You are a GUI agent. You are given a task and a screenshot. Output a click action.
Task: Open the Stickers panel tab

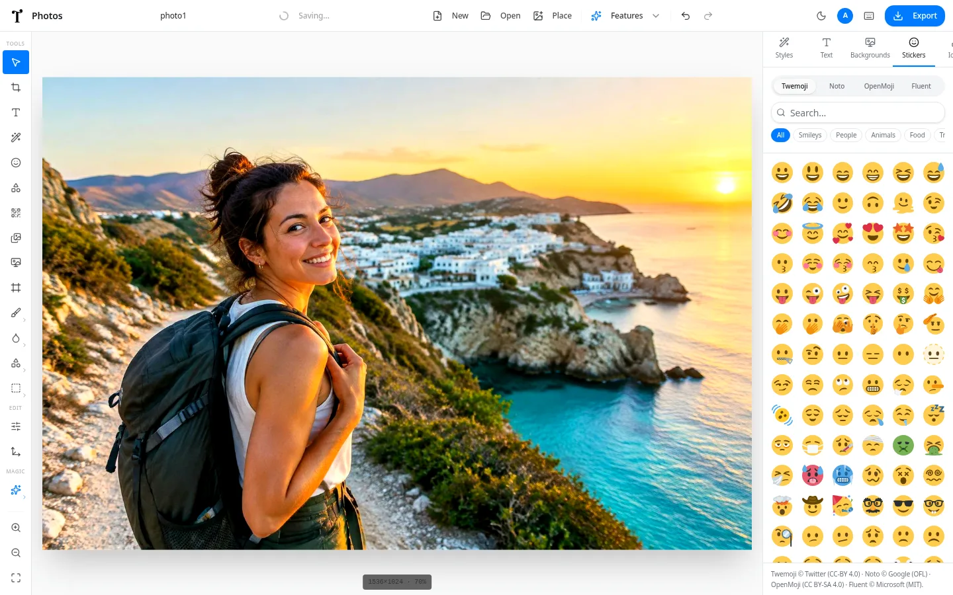pyautogui.click(x=914, y=48)
